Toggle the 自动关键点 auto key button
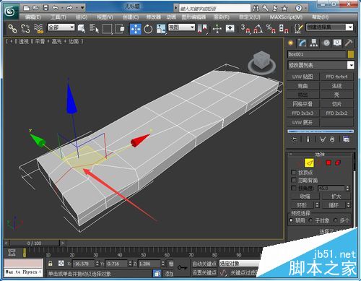 pyautogui.click(x=204, y=264)
